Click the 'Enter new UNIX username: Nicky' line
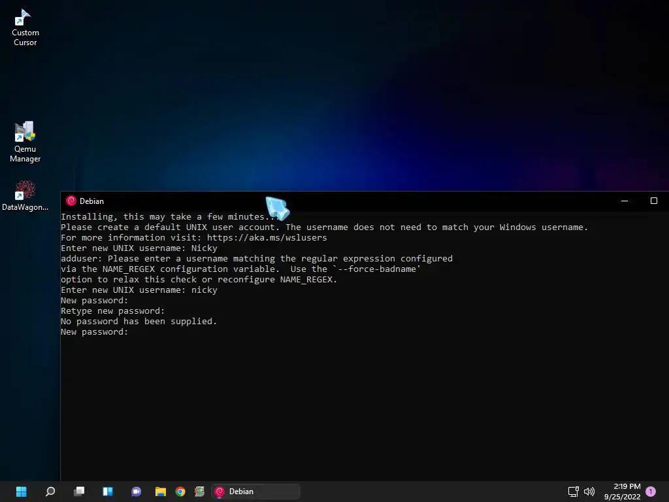This screenshot has height=502, width=669. 139,248
